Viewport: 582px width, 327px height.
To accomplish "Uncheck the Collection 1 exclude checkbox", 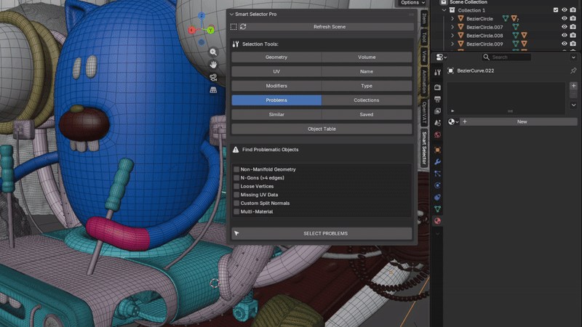I will coord(556,10).
